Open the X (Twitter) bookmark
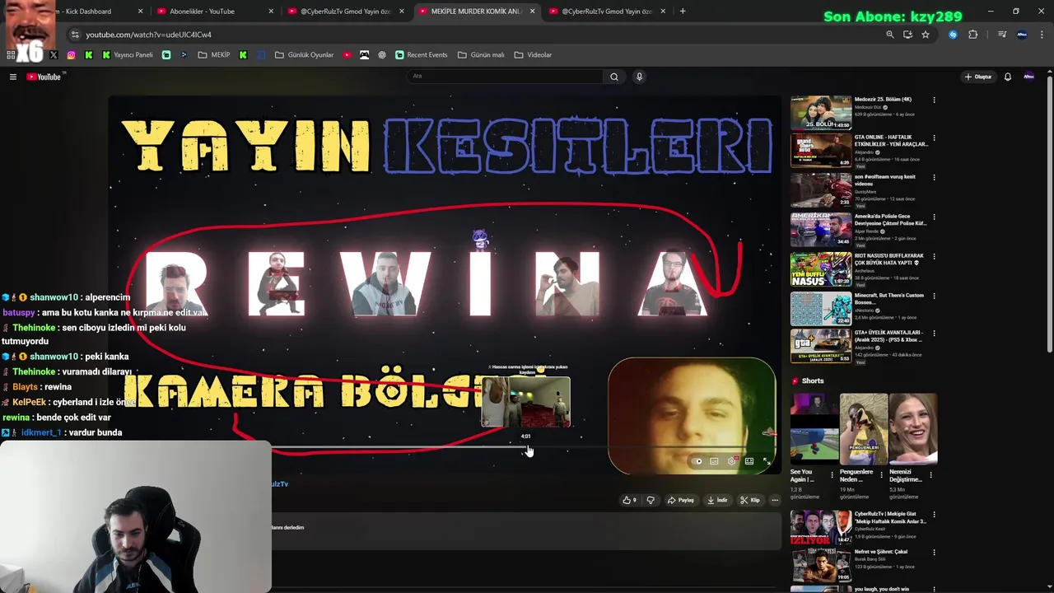The width and height of the screenshot is (1054, 593). click(x=54, y=55)
